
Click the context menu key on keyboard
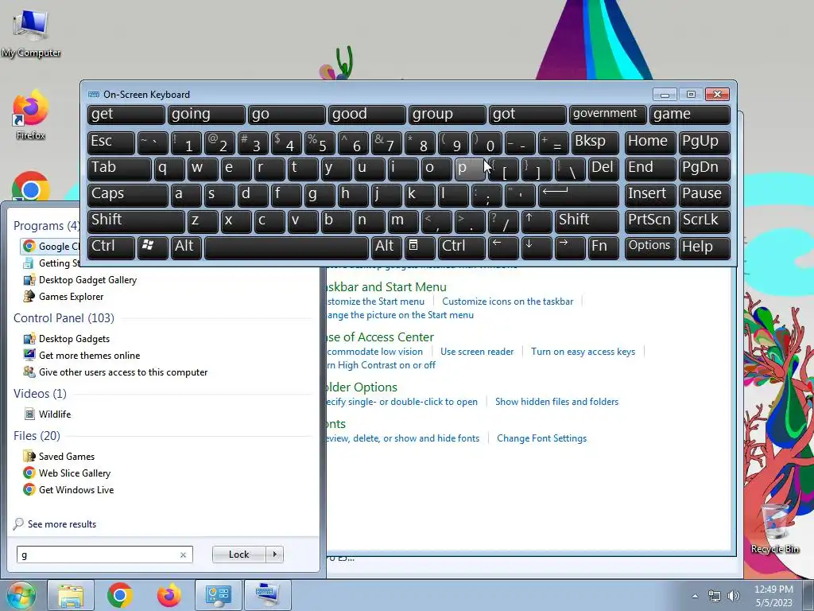[x=420, y=247]
